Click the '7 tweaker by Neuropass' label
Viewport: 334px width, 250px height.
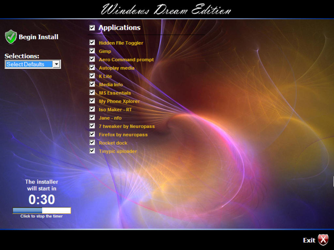127,126
